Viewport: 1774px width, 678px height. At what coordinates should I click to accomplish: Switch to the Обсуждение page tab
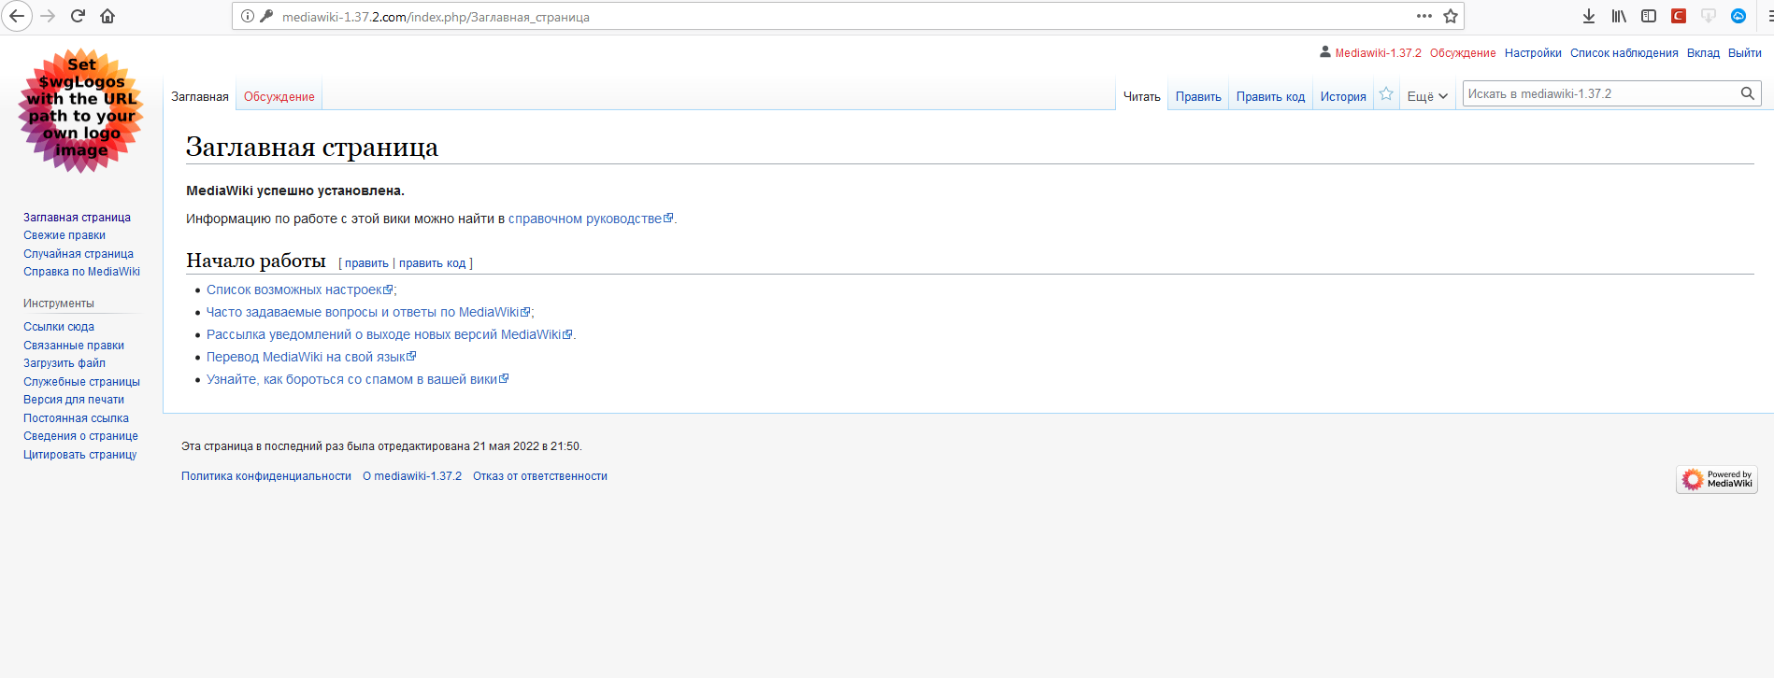tap(279, 96)
